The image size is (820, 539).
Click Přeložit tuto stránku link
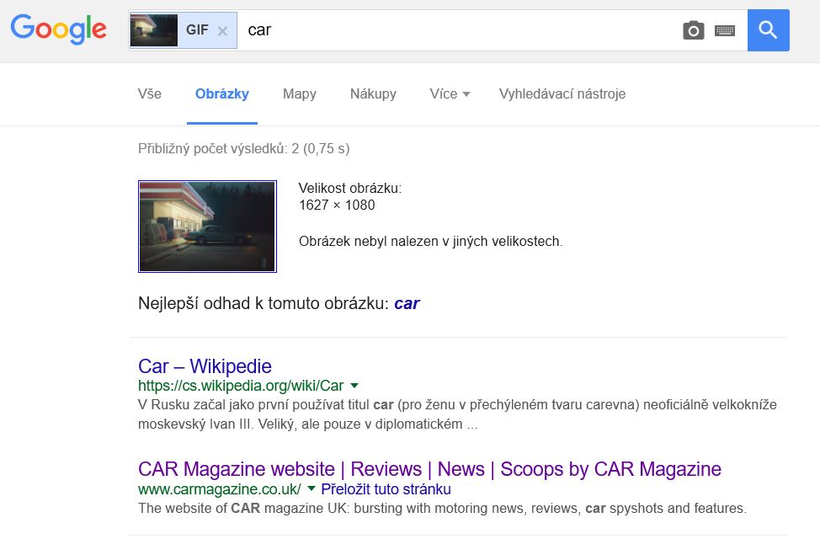point(386,488)
